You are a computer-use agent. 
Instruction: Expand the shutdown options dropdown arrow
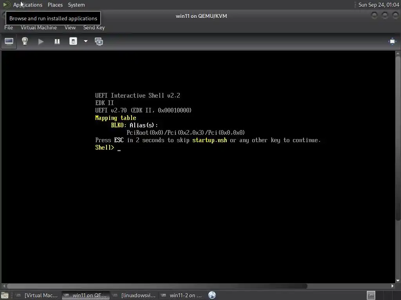[86, 41]
